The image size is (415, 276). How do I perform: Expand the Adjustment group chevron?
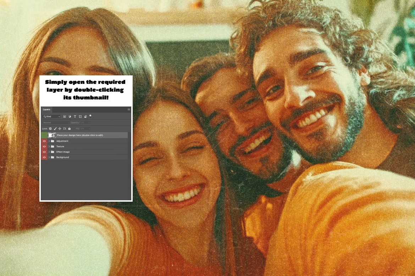click(x=49, y=141)
